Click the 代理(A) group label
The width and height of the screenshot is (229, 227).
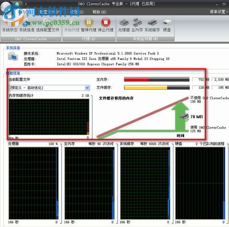(89, 39)
